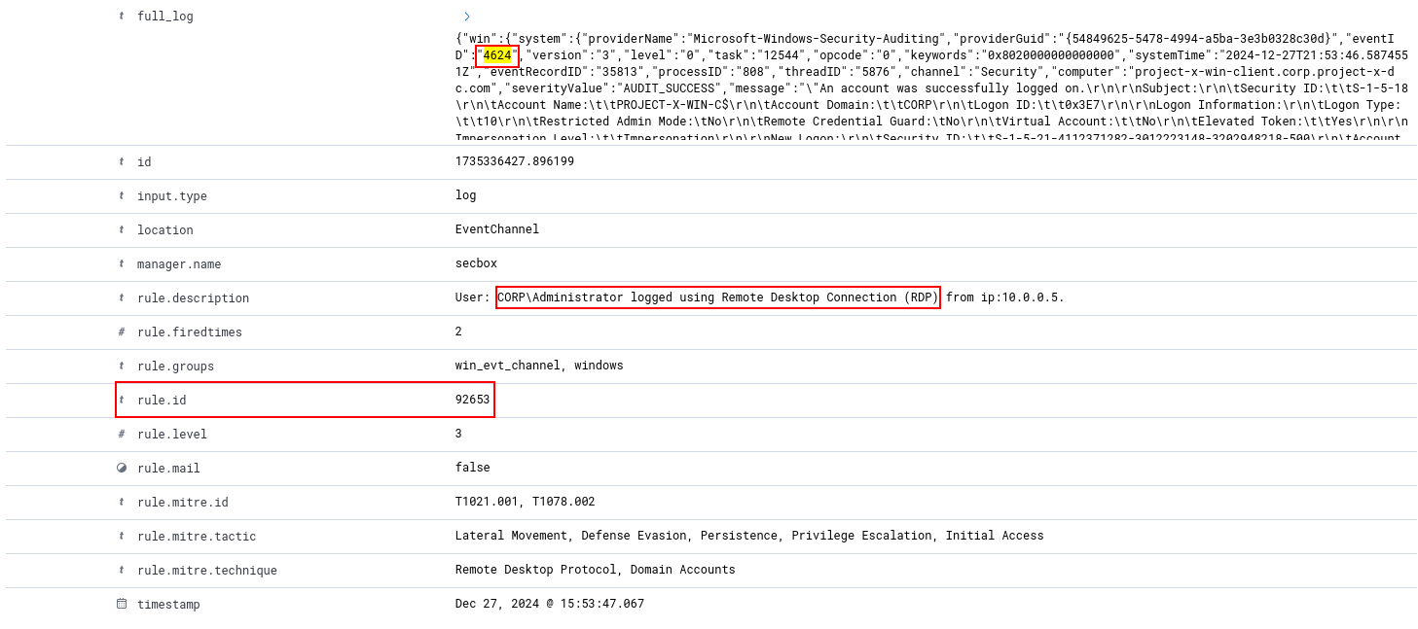Select the EventChannel location value
Screen dimensions: 1418x629
496,229
